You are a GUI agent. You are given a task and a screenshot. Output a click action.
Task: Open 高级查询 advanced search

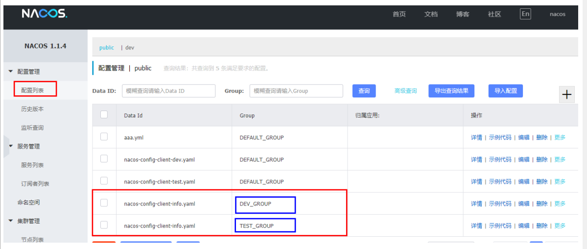pos(406,91)
